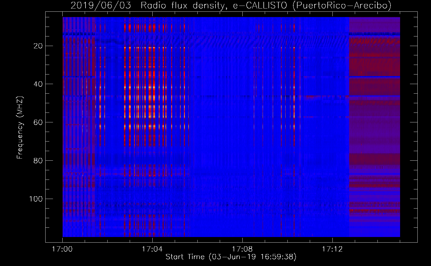
Task: Click the 100 frequency tick label
Action: pyautogui.click(x=36, y=199)
